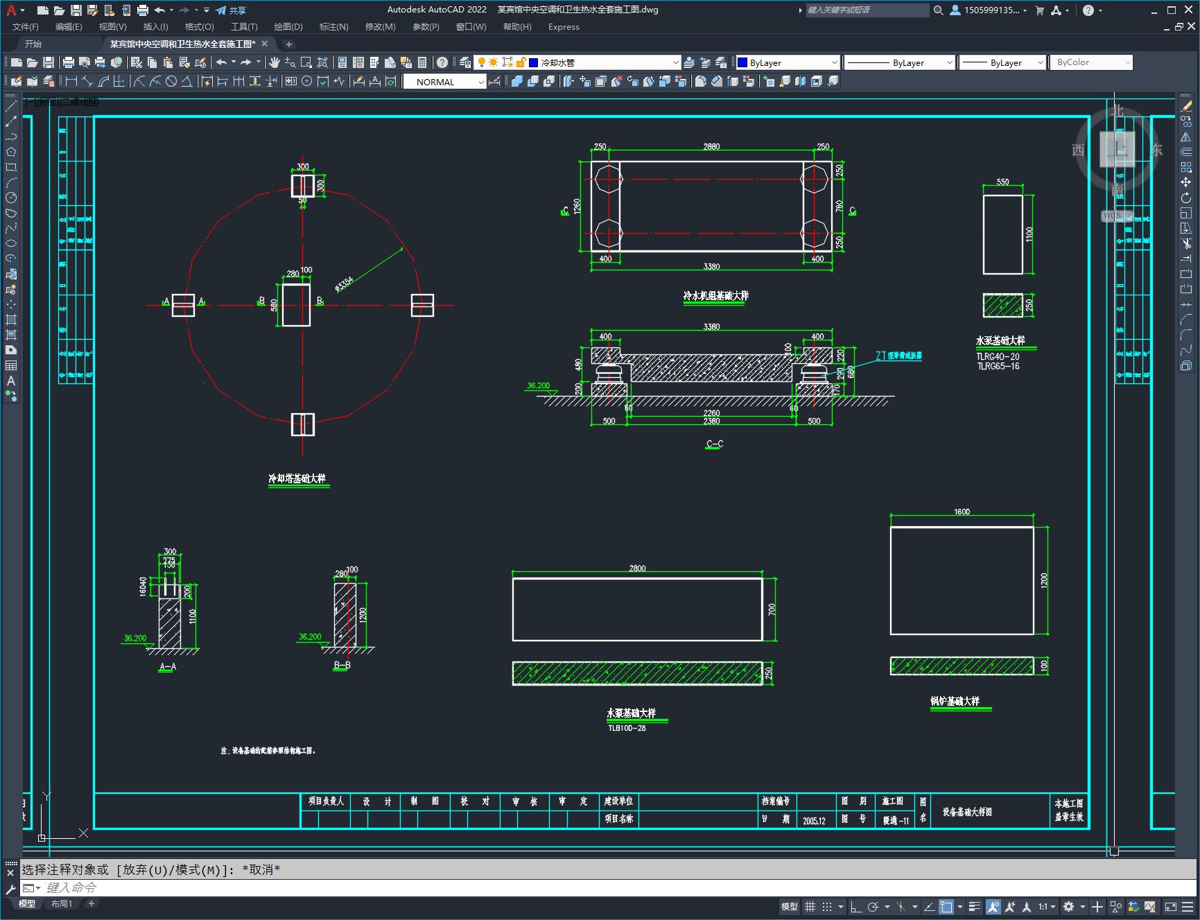Open the 绘图(D) menu
Viewport: 1200px width, 920px height.
[x=288, y=26]
